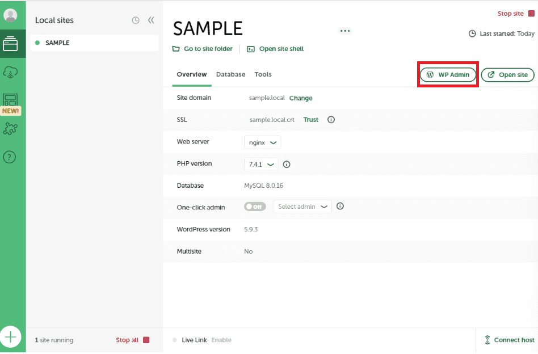Open the Help question mark icon

tap(10, 157)
